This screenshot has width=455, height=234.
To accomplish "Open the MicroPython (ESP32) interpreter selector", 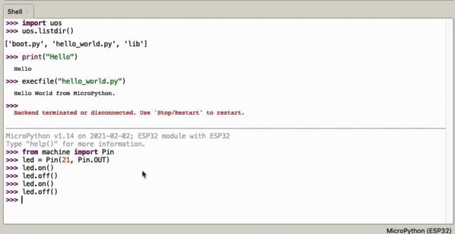I will (419, 230).
